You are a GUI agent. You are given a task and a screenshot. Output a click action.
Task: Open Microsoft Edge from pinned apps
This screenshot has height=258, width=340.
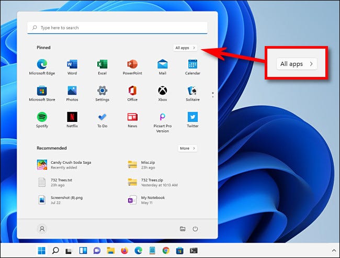[42, 67]
